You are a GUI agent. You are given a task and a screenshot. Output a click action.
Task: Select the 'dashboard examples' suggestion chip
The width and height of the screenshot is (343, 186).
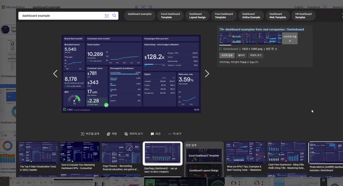[140, 15]
